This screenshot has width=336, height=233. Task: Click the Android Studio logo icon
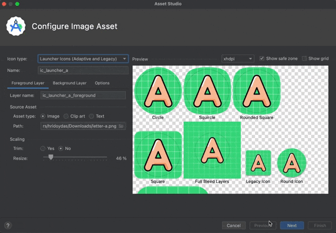(16, 26)
